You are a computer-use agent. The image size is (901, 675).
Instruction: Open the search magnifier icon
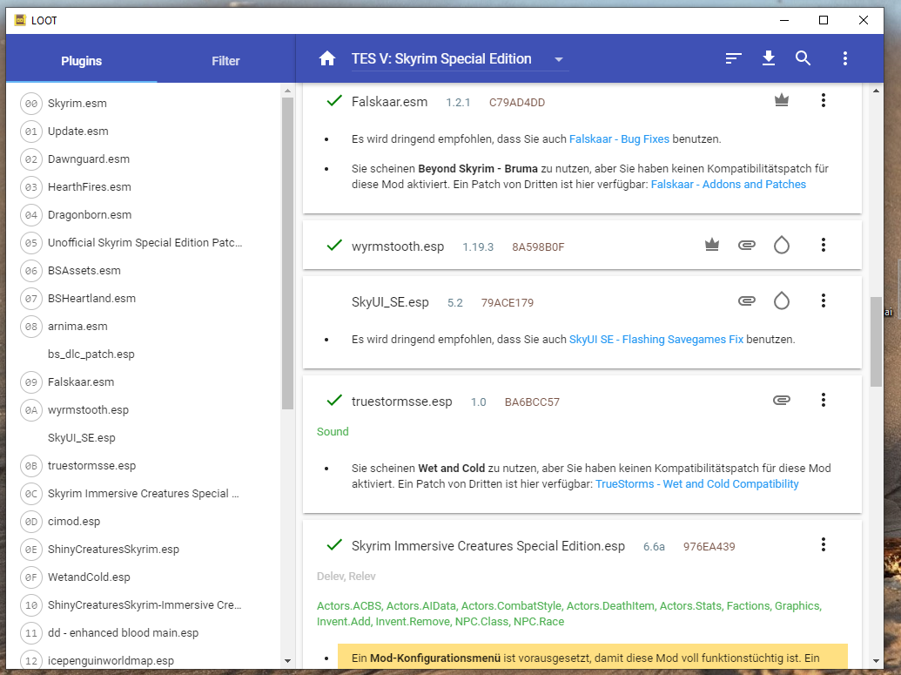point(803,59)
